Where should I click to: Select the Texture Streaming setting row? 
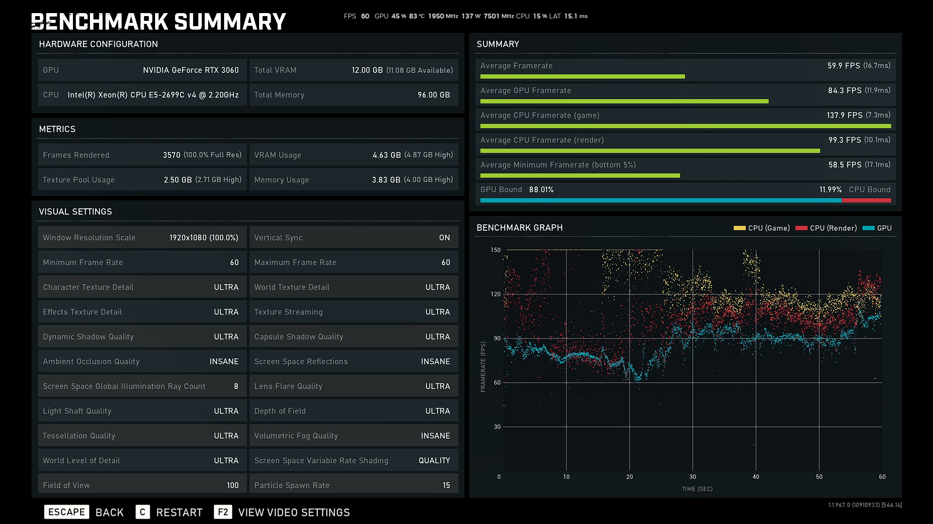[x=353, y=312]
